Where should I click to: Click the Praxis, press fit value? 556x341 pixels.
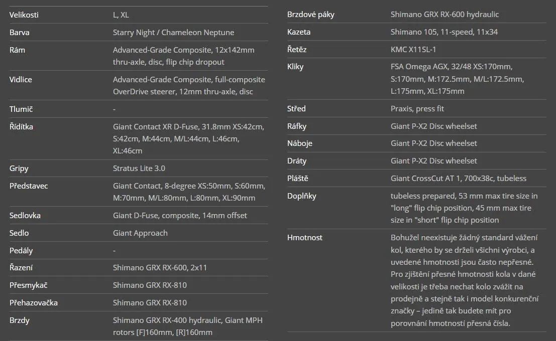[x=417, y=109]
